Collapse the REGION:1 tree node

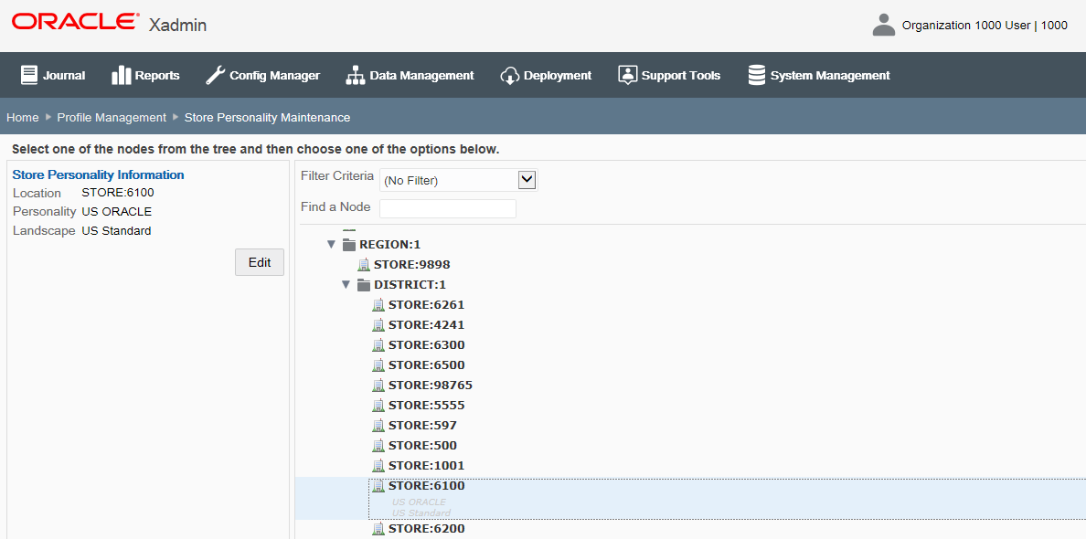point(331,244)
